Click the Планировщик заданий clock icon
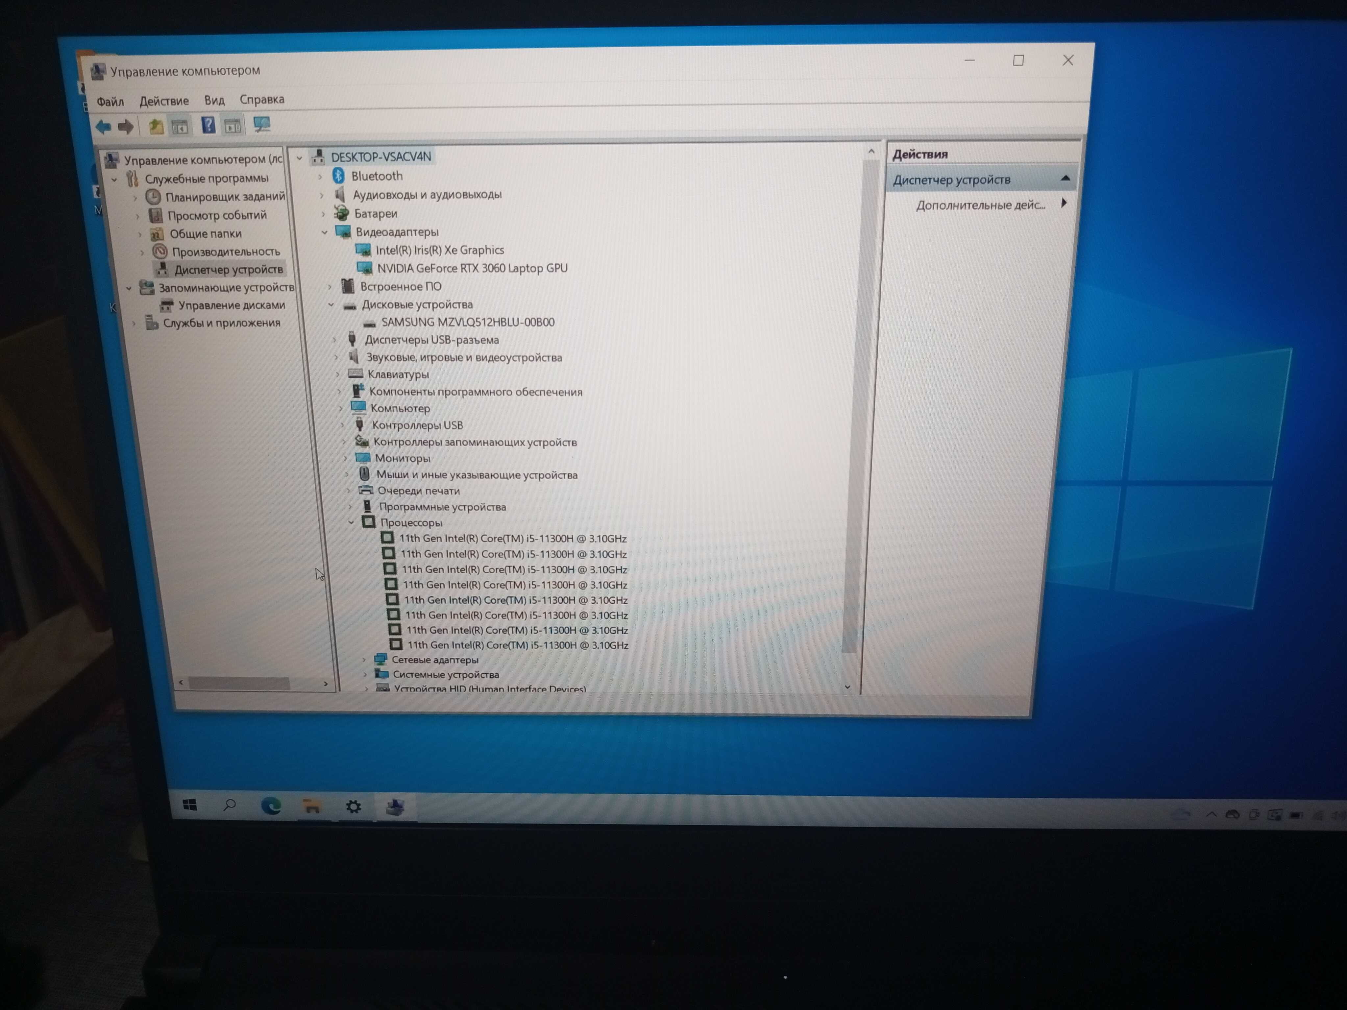This screenshot has height=1010, width=1347. pos(154,197)
